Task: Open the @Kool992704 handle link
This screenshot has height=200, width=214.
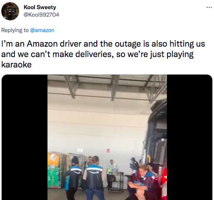Action: [42, 15]
